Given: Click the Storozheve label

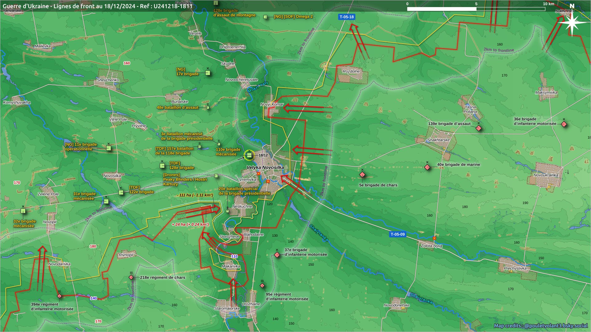Looking at the screenshot, I should [x=229, y=237].
